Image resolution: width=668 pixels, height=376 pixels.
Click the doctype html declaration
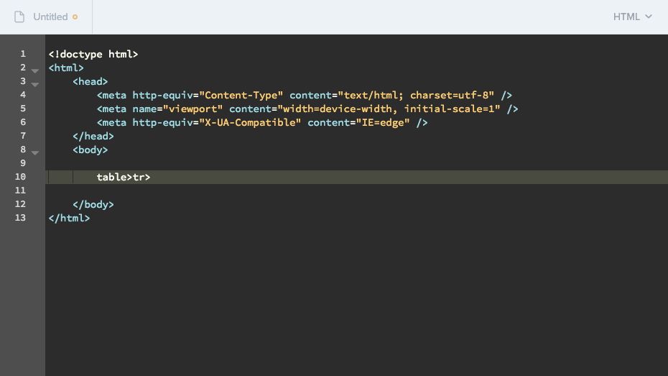coord(93,54)
